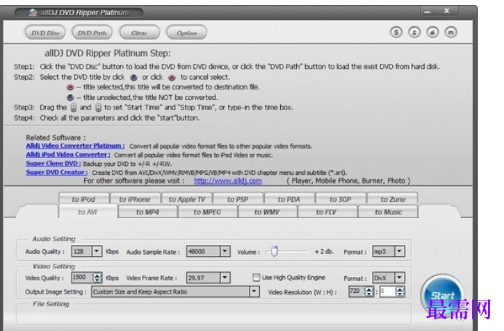The height and width of the screenshot is (331, 504).
Task: Click the Video Quality stepper arrows
Action: point(97,278)
